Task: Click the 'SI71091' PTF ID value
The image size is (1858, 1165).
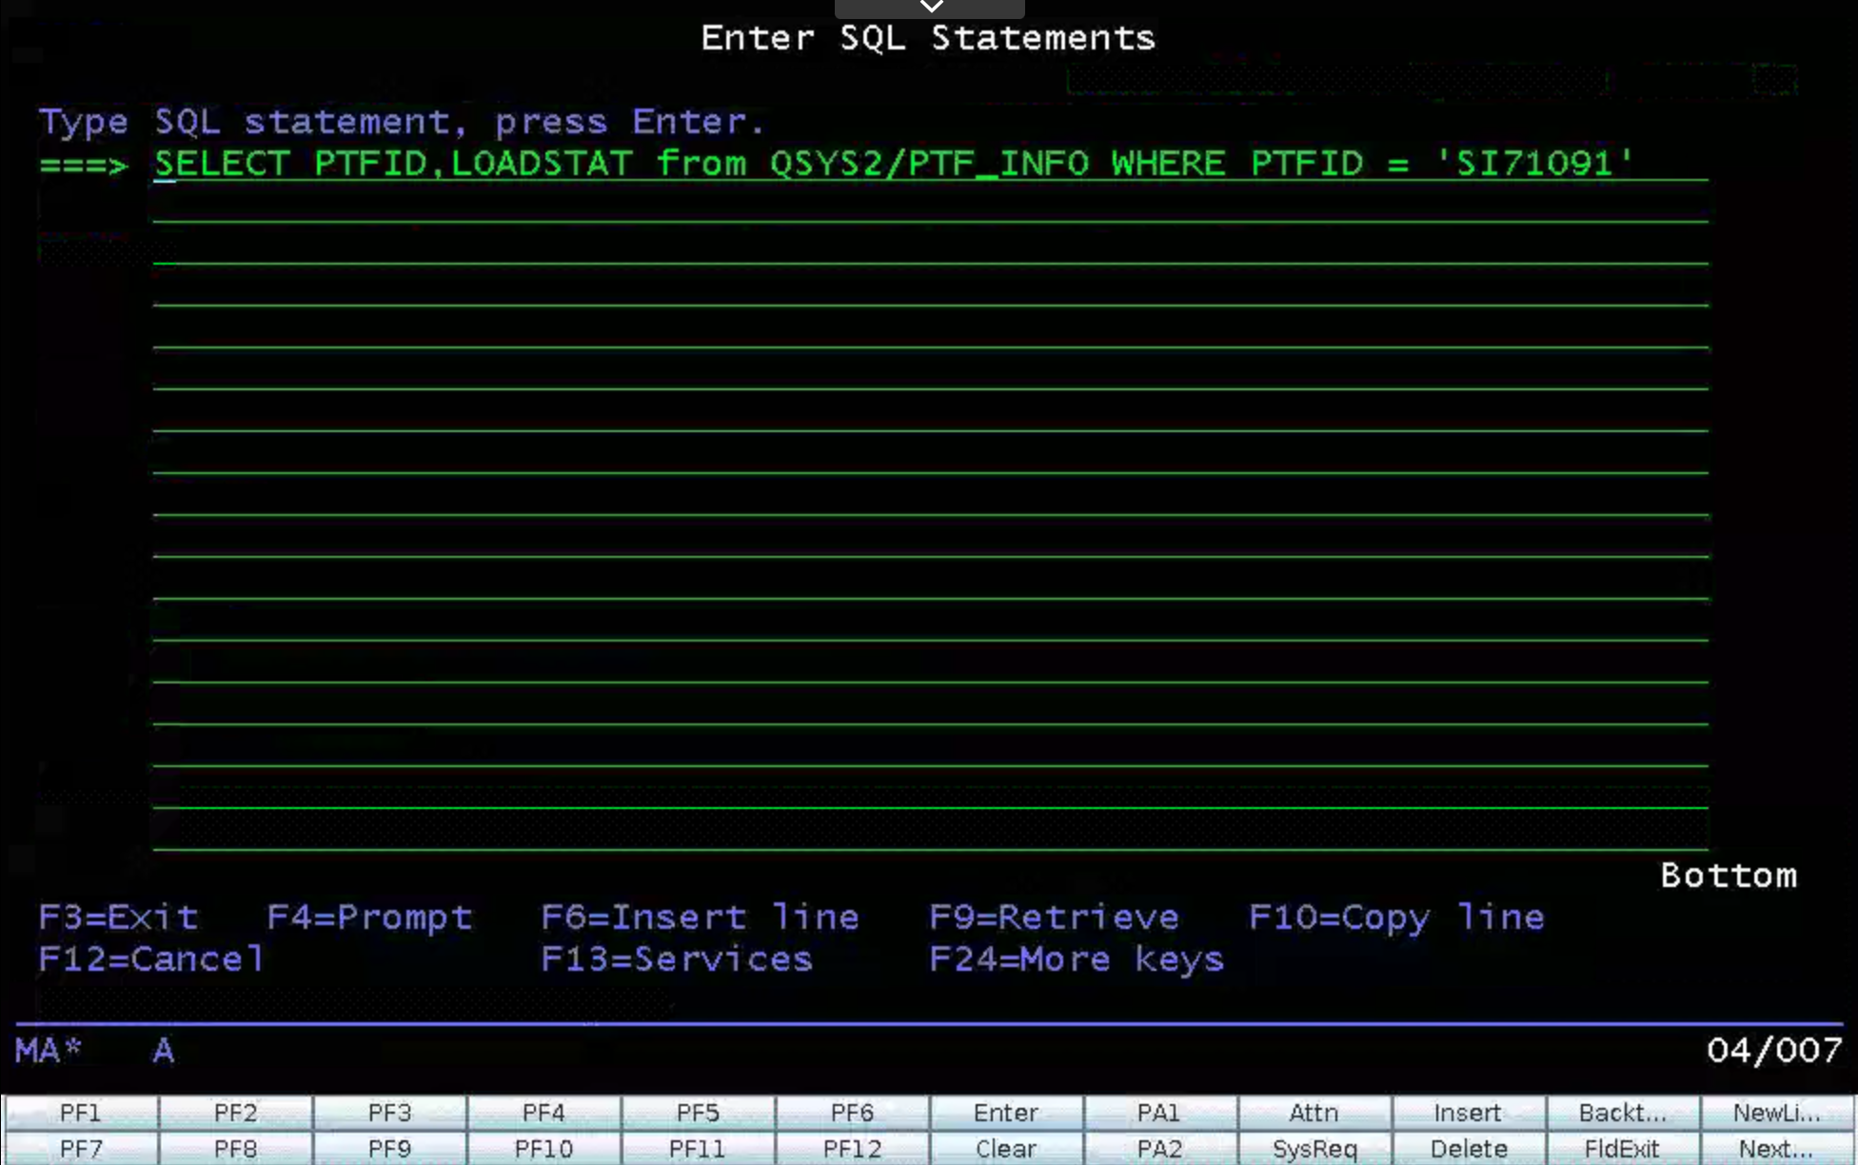Action: 1534,163
